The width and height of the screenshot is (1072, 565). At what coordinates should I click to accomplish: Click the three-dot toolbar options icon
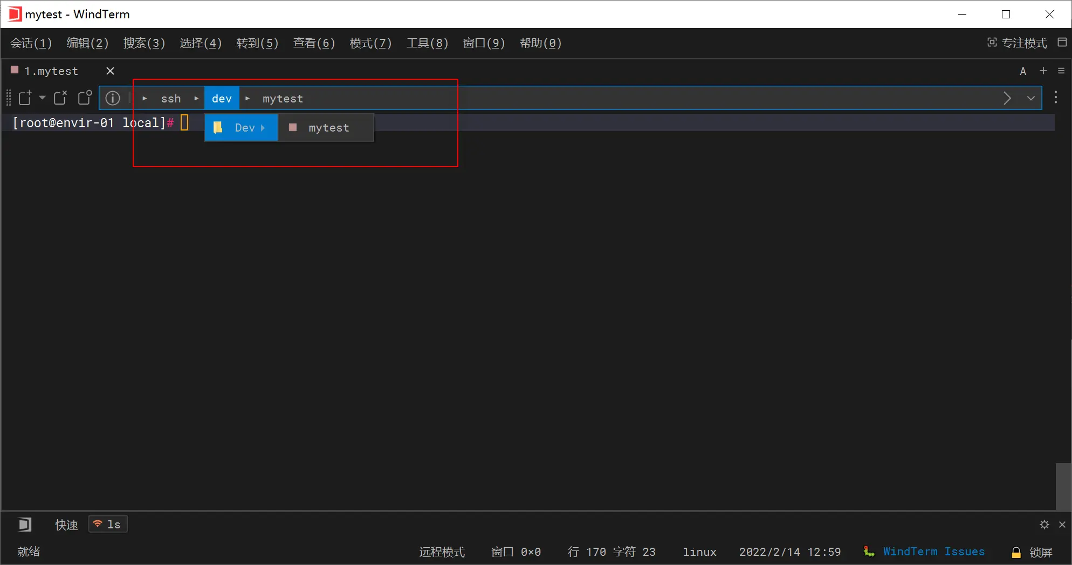point(1055,98)
